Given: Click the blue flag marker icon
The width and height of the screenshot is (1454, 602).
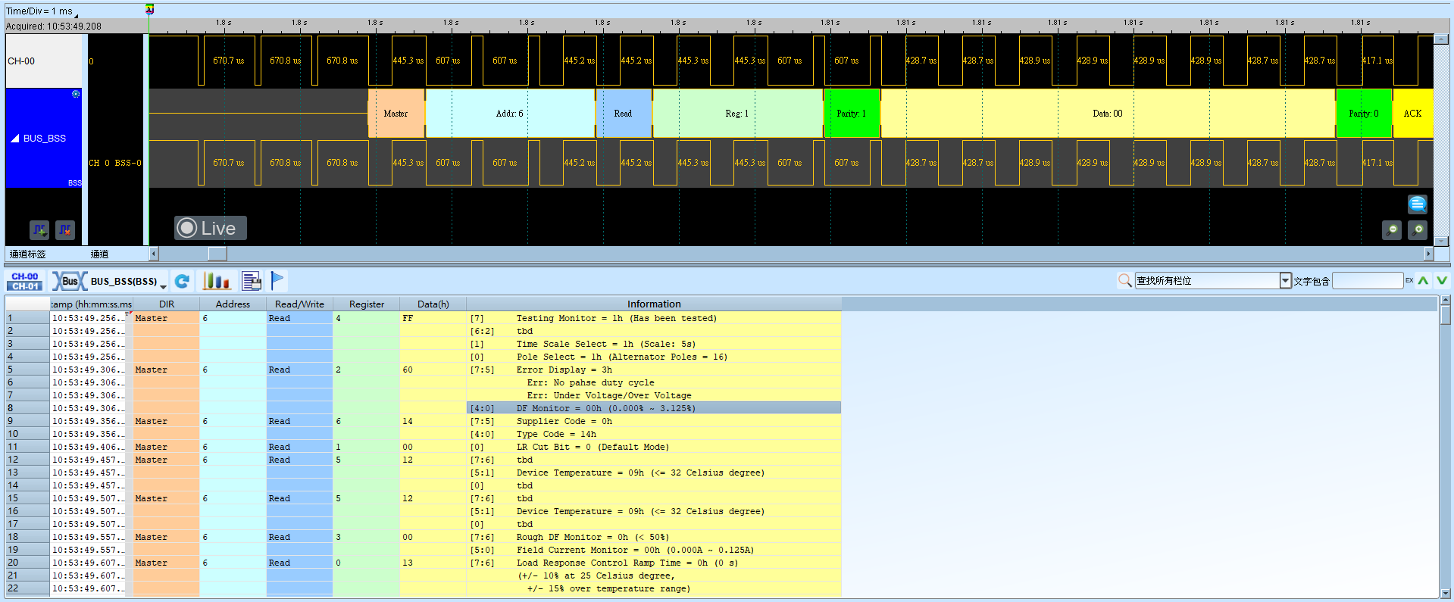Looking at the screenshot, I should 277,280.
